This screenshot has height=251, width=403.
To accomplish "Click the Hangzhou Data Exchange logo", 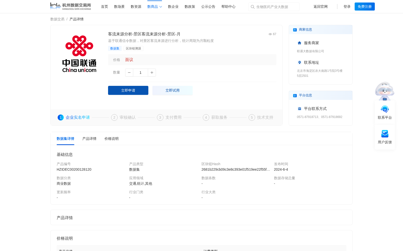I will [x=71, y=6].
